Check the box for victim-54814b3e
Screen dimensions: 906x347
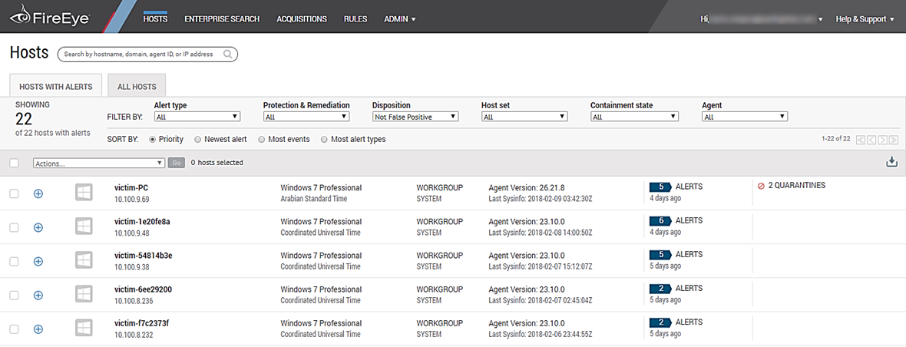(x=14, y=261)
